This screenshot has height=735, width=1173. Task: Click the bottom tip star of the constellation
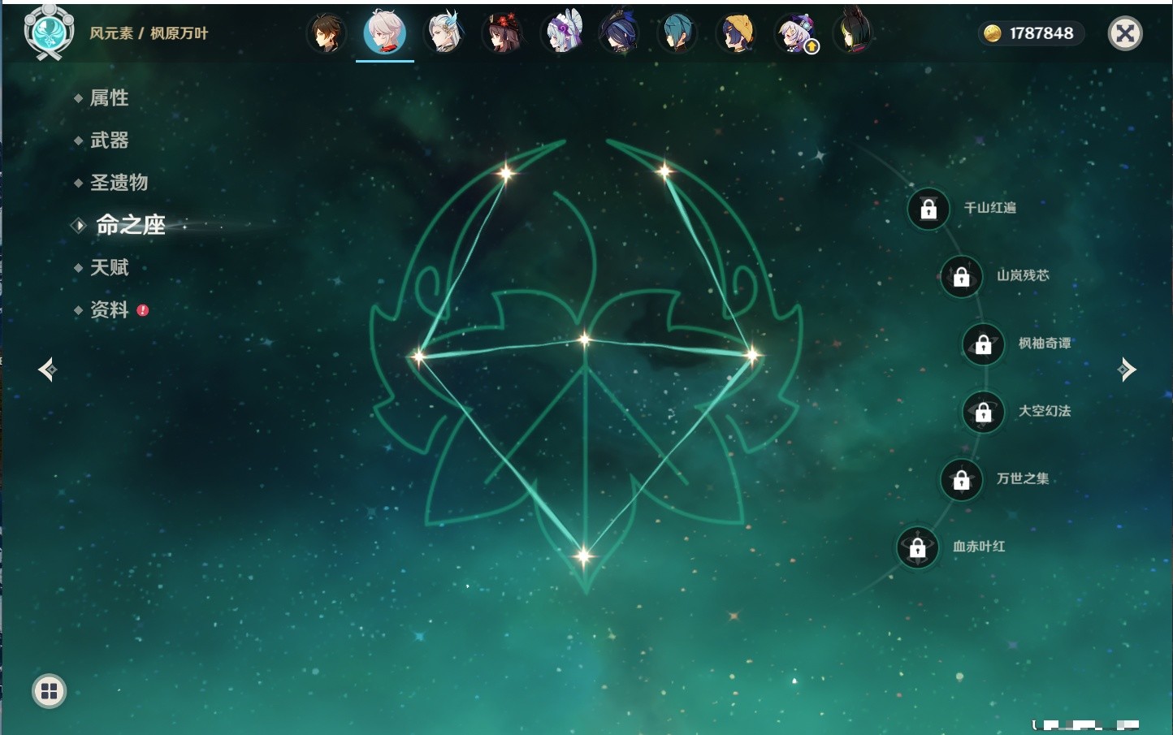[x=583, y=556]
